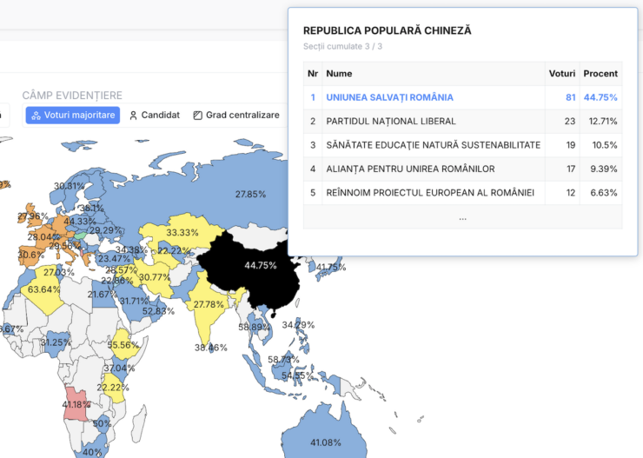The height and width of the screenshot is (458, 643).
Task: Select ALIANȚA PENTRU UNIREA ROMÂNILOR row
Action: point(462,169)
